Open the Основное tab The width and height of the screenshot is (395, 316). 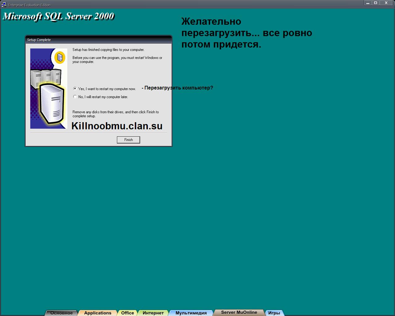click(61, 313)
